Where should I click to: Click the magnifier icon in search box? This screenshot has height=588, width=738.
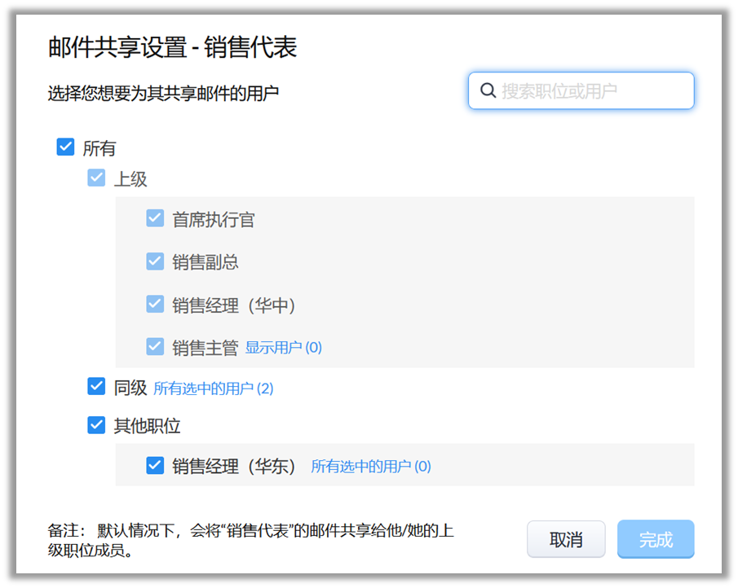click(x=488, y=90)
